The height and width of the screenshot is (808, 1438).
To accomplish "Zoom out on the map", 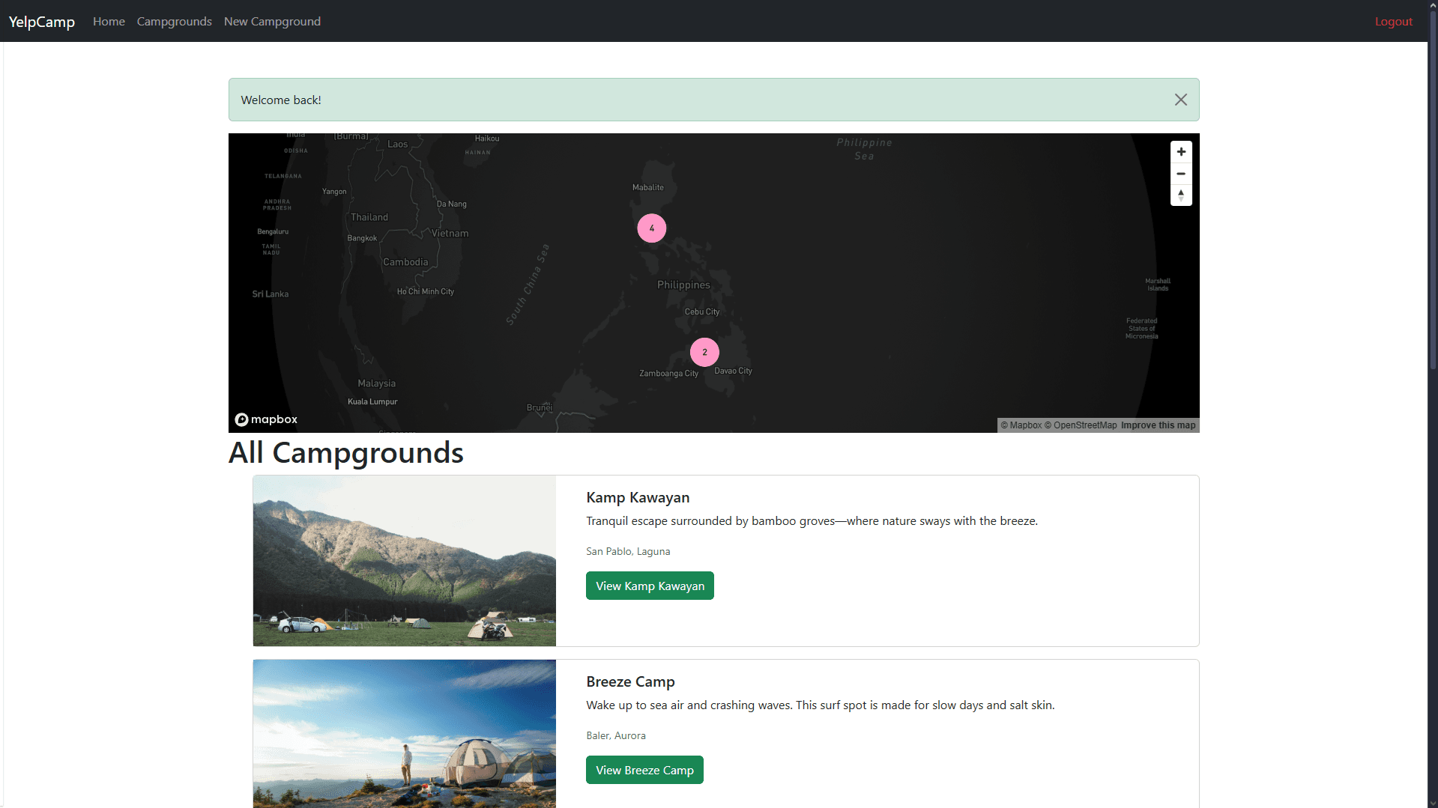I will coord(1181,174).
